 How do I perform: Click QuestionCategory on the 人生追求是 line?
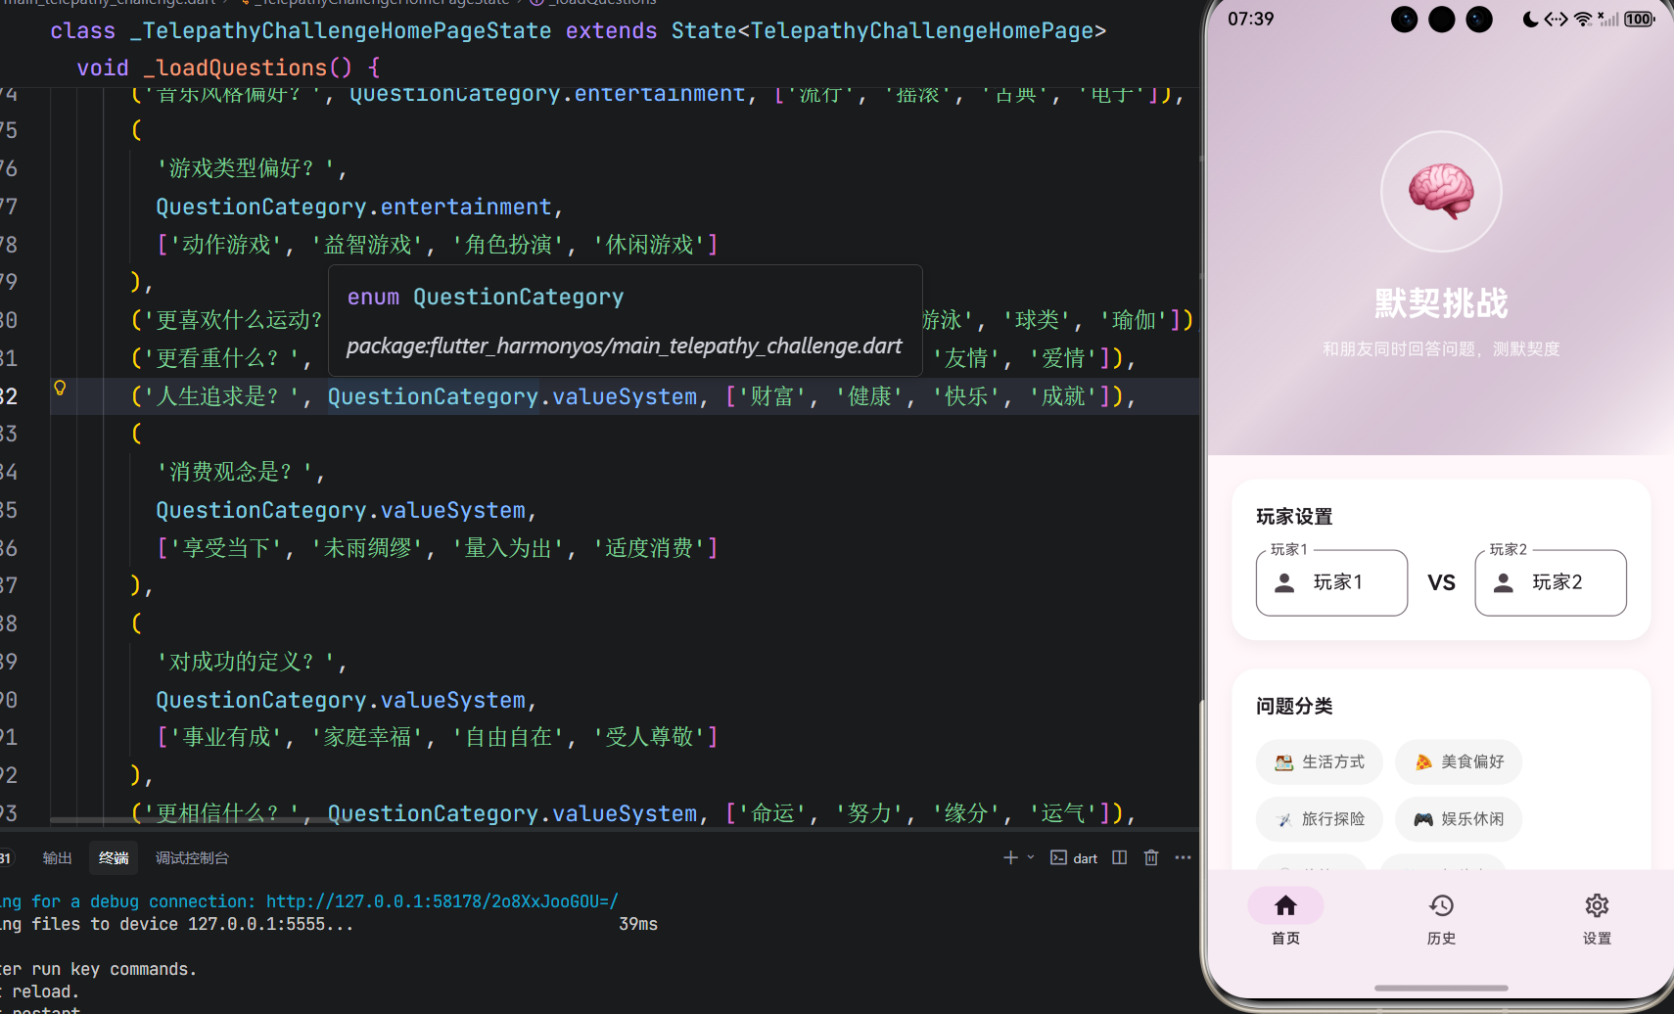pyautogui.click(x=433, y=396)
